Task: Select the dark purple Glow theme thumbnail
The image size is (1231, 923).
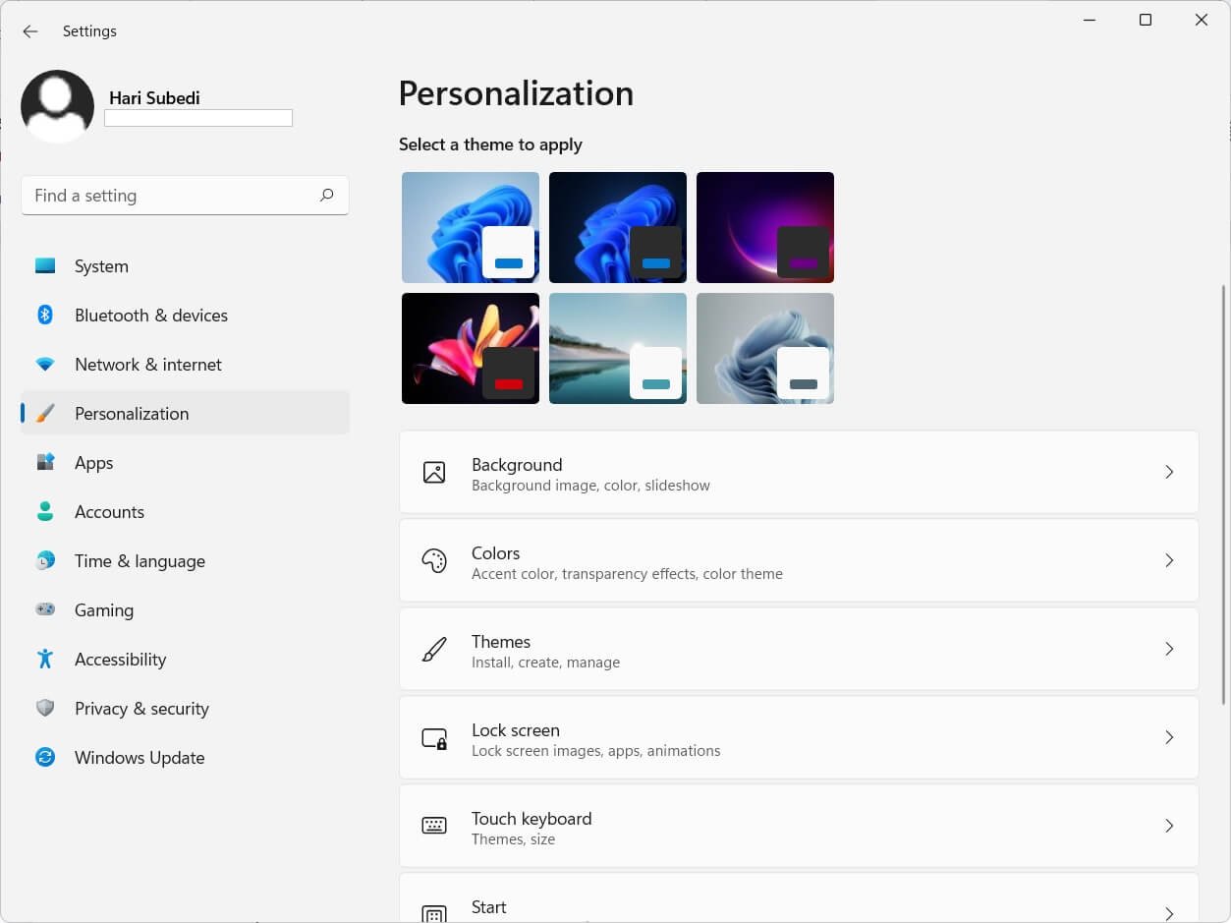Action: [764, 227]
